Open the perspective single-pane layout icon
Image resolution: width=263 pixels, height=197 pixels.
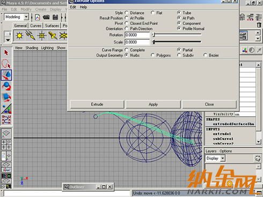point(6,133)
